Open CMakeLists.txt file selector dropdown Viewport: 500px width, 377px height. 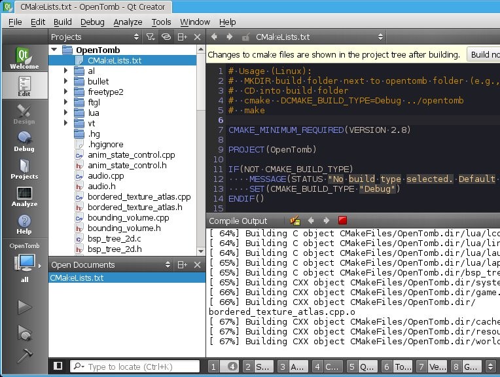[x=319, y=37]
